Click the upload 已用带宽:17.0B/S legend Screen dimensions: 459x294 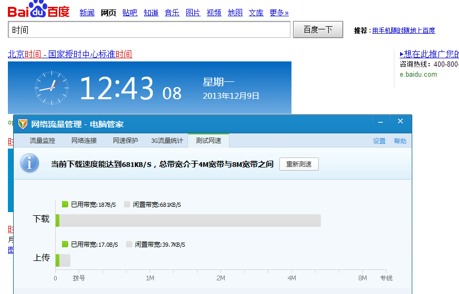90,244
